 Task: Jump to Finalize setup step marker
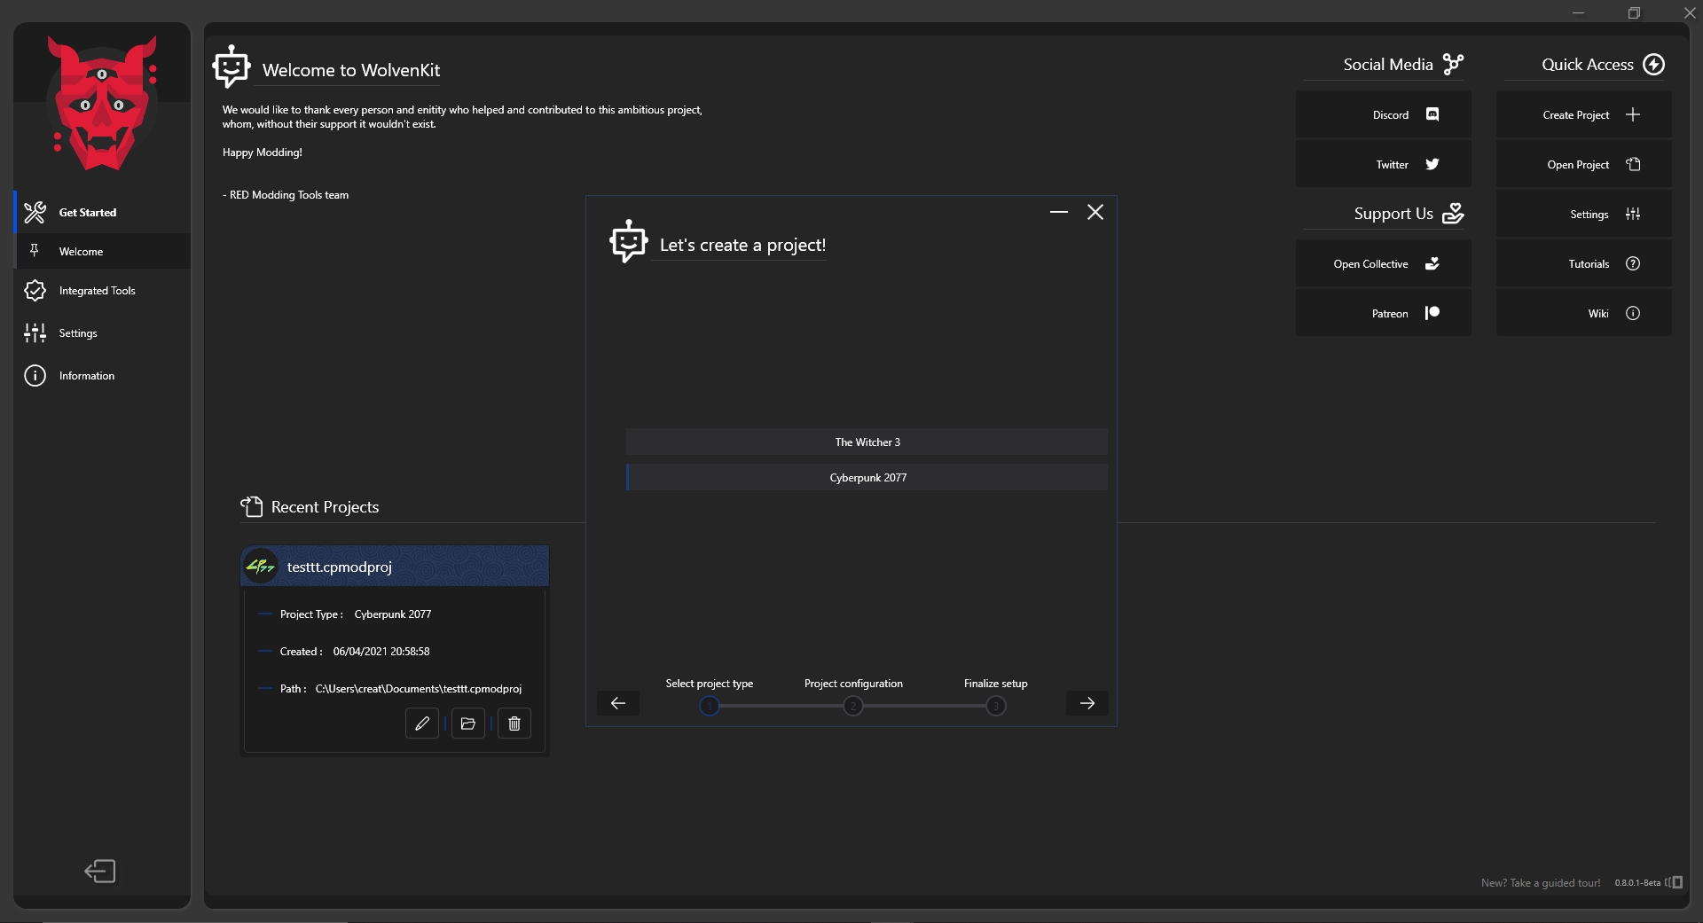click(x=995, y=706)
